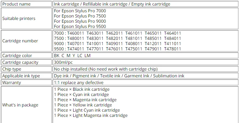Click cartridge code T478011
The image size is (239, 123).
[173, 49]
